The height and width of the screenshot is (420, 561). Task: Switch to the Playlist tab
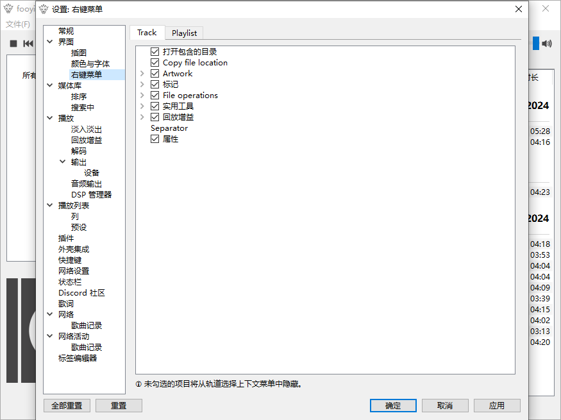[184, 33]
